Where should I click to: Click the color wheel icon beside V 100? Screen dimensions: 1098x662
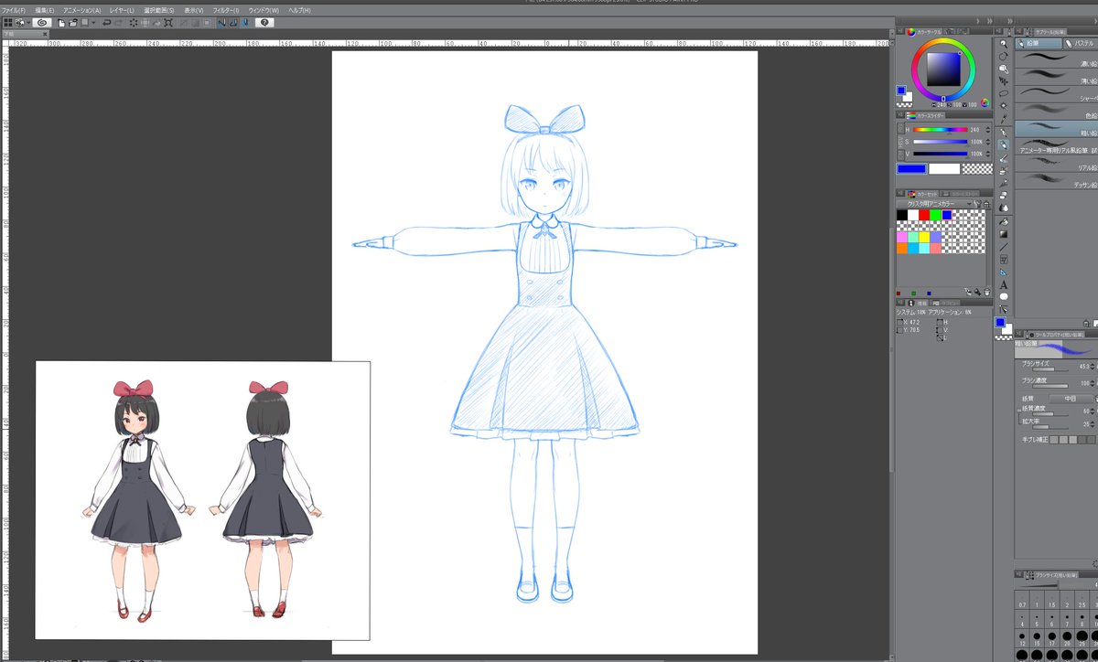click(x=985, y=102)
